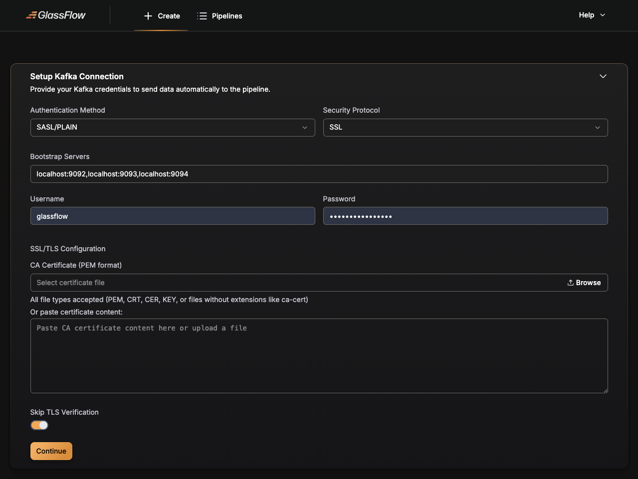This screenshot has height=479, width=638.
Task: Open the Help menu
Action: tap(591, 15)
